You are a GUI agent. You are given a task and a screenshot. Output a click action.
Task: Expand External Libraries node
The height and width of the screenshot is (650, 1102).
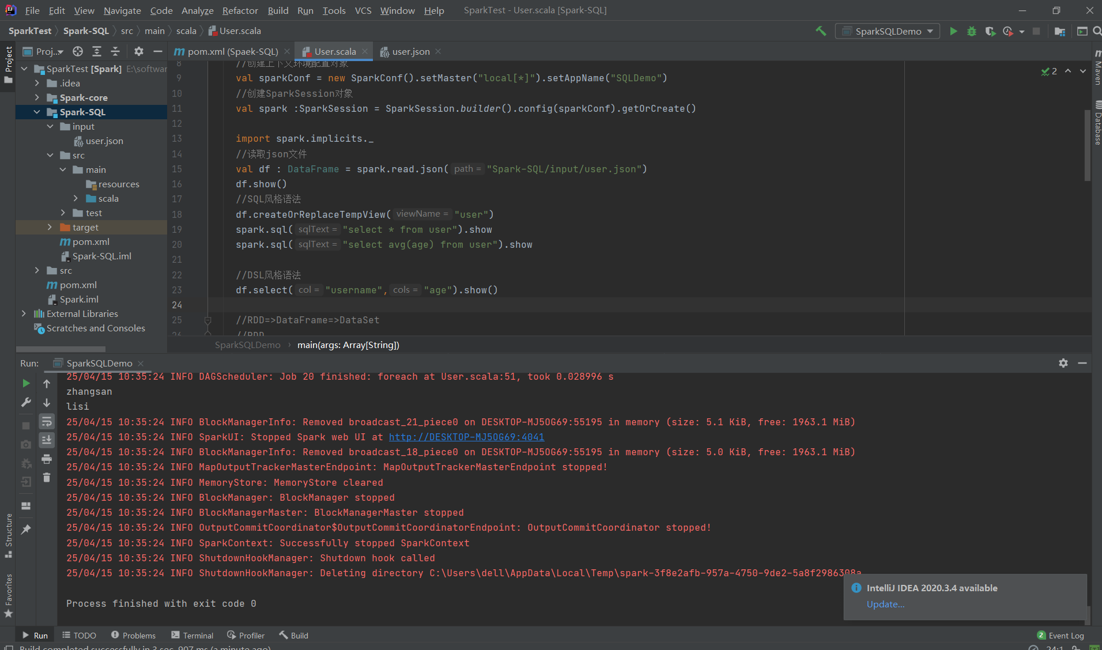(24, 313)
